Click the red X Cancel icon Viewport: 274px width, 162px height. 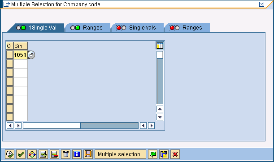(x=175, y=154)
